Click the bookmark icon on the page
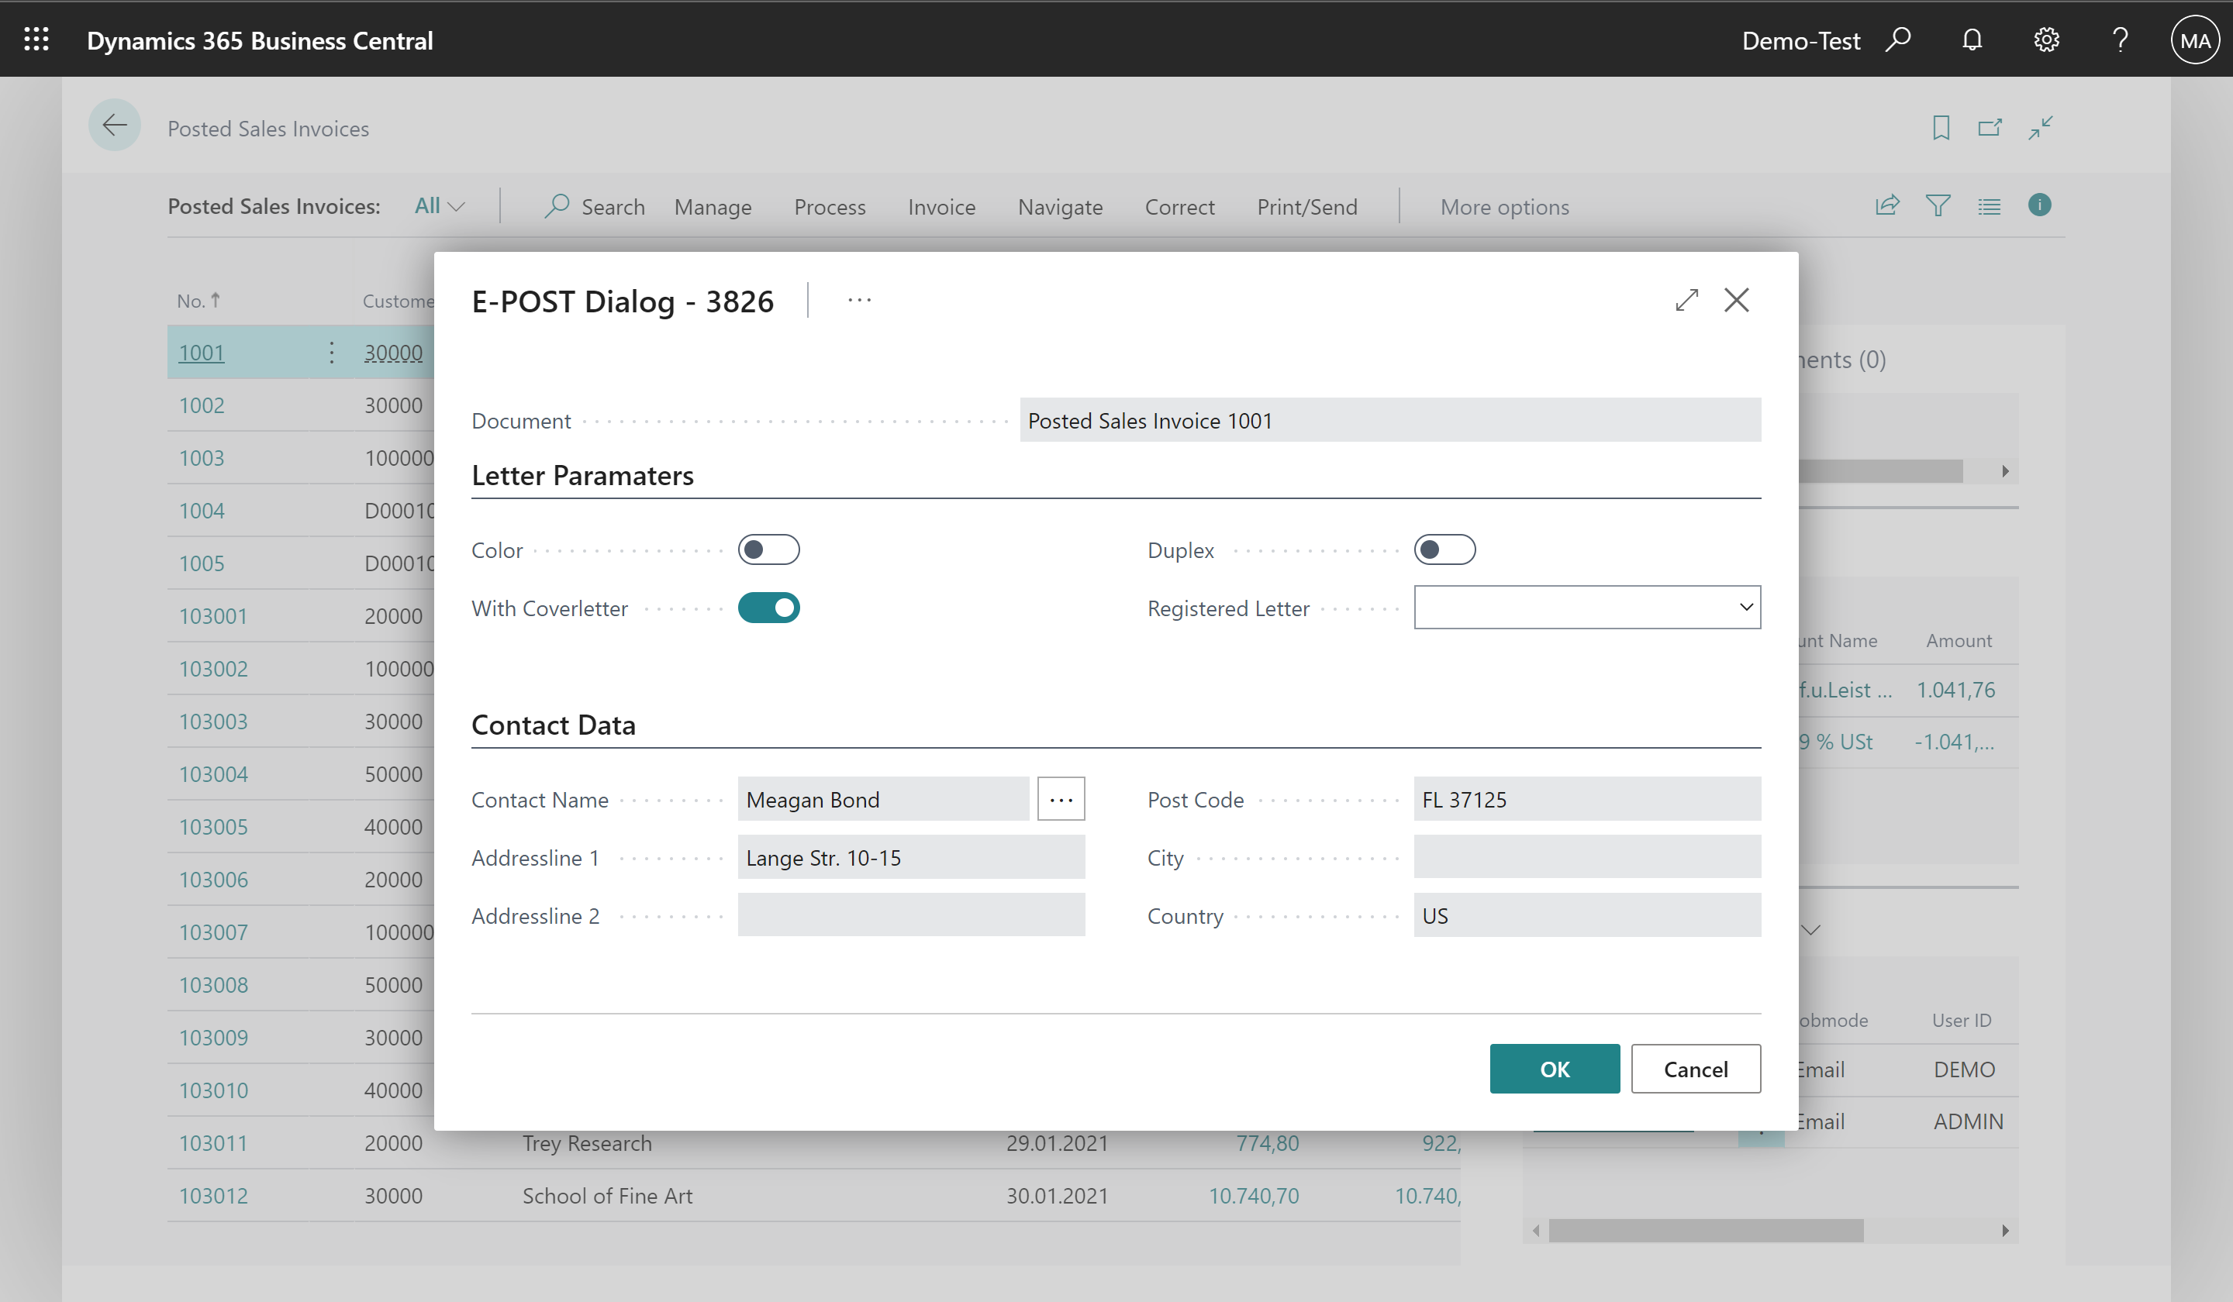The height and width of the screenshot is (1302, 2233). (1941, 129)
